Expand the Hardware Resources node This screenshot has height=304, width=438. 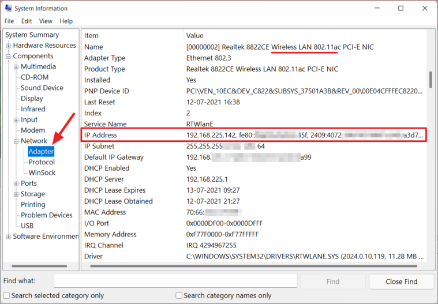click(9, 46)
